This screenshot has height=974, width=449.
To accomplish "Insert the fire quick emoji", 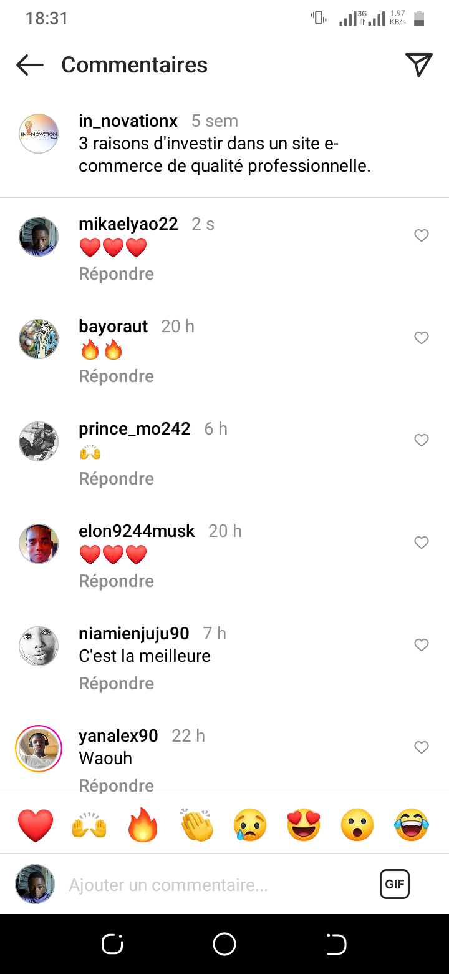I will point(143,825).
